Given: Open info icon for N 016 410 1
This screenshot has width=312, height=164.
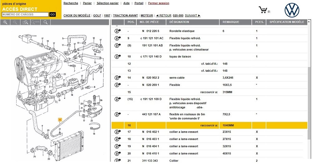Looking at the screenshot, I should 118,153.
